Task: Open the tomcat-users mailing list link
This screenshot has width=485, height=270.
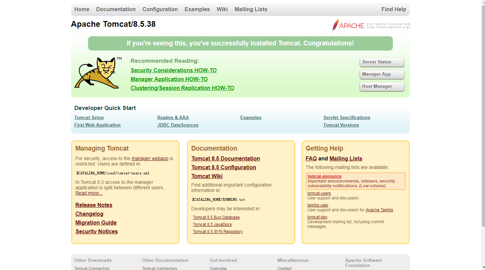Action: [x=319, y=193]
